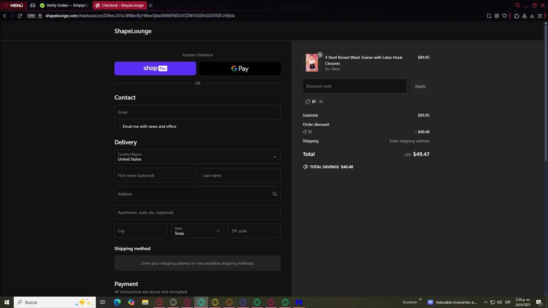Image resolution: width=548 pixels, height=308 pixels.
Task: Click the Apply discount button
Action: (x=420, y=86)
